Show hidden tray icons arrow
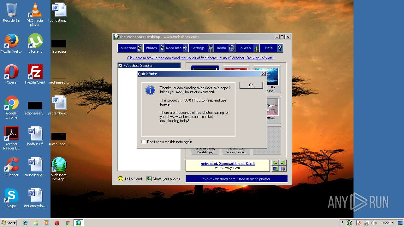 click(x=342, y=223)
